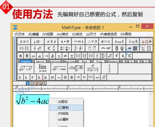The height and width of the screenshot is (127, 155).
Task: Open the labeled arrow templates palette
Action: pyautogui.click(x=106, y=48)
